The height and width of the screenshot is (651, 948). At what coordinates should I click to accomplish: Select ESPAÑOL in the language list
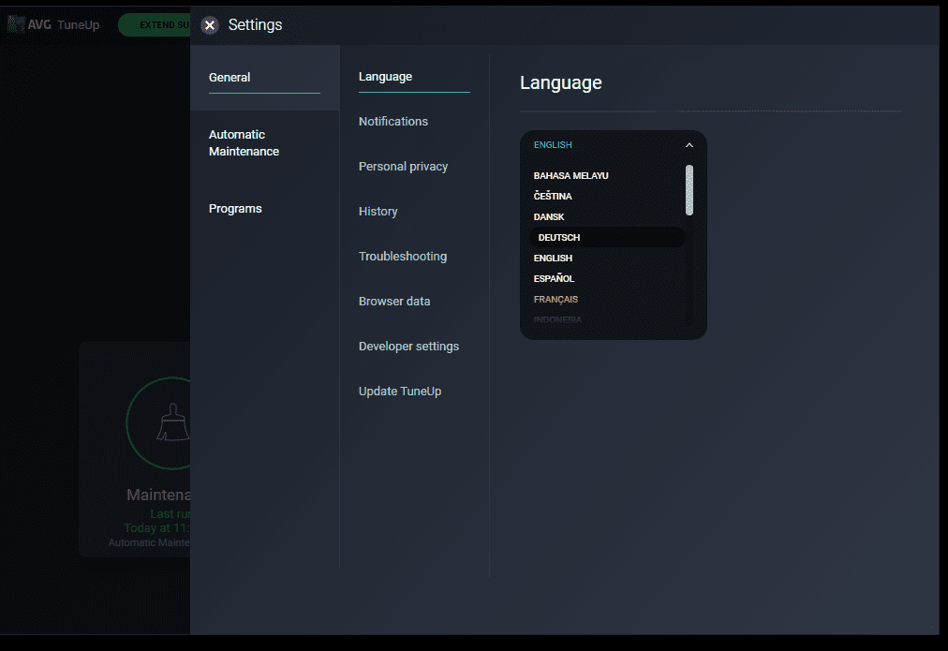[554, 278]
